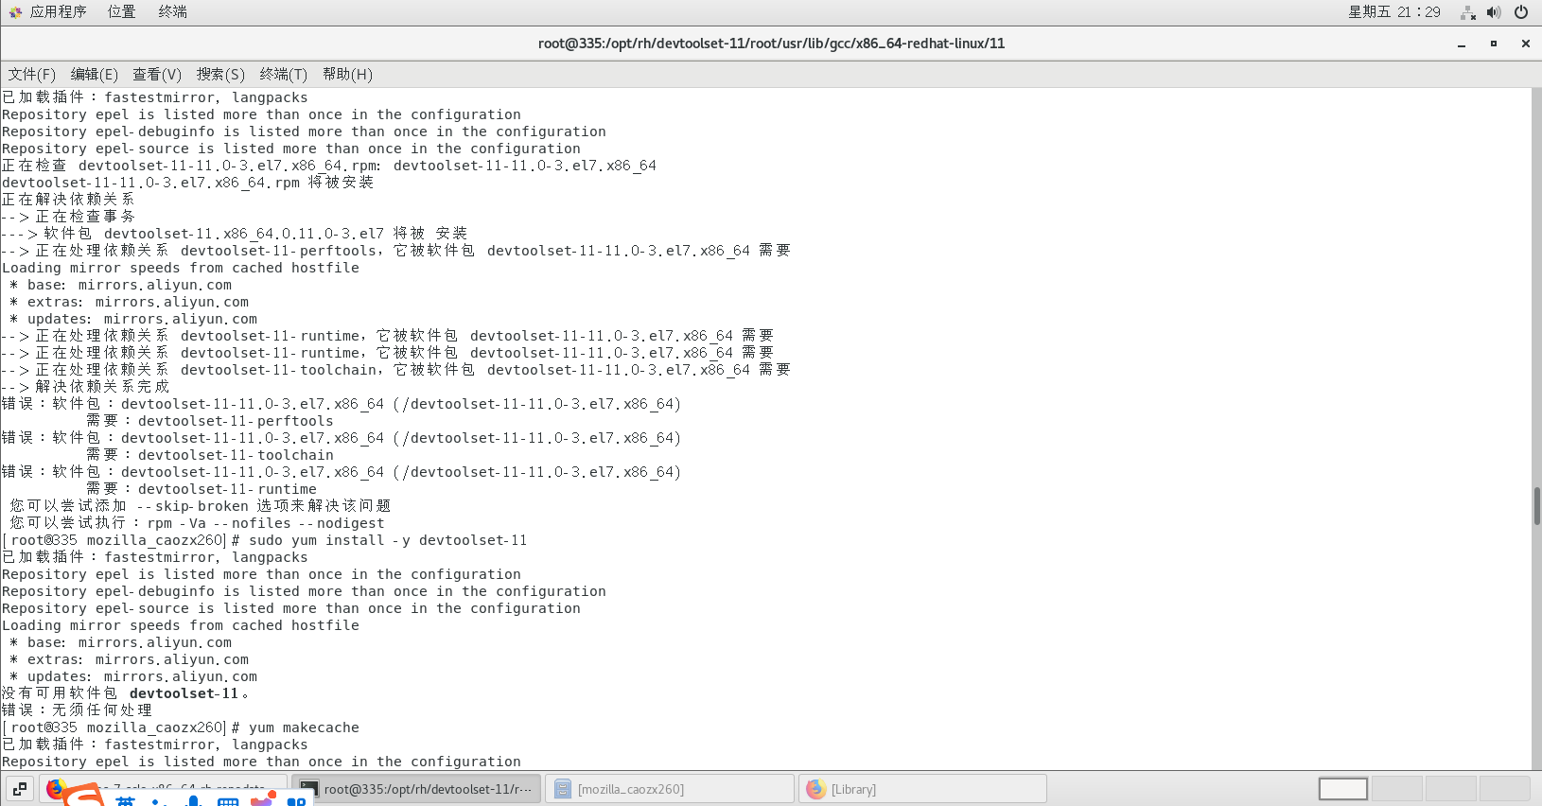Click line 'devtoolset-11-11.0-3.el7.x86_64.rpm 将被安装'
This screenshot has width=1542, height=806.
pos(187,183)
